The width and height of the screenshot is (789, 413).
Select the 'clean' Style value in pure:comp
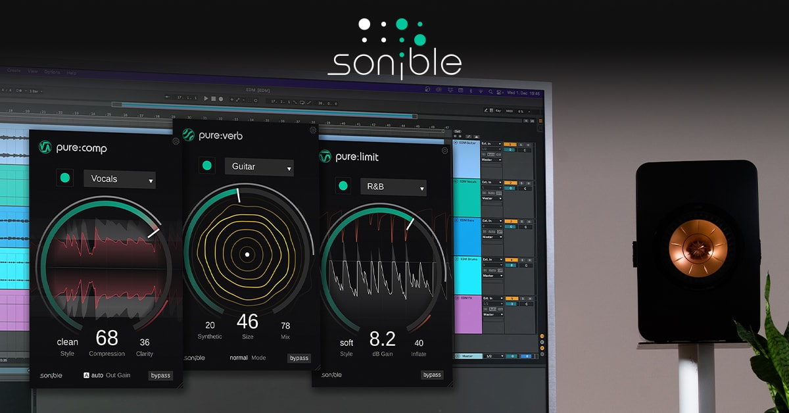tap(67, 342)
